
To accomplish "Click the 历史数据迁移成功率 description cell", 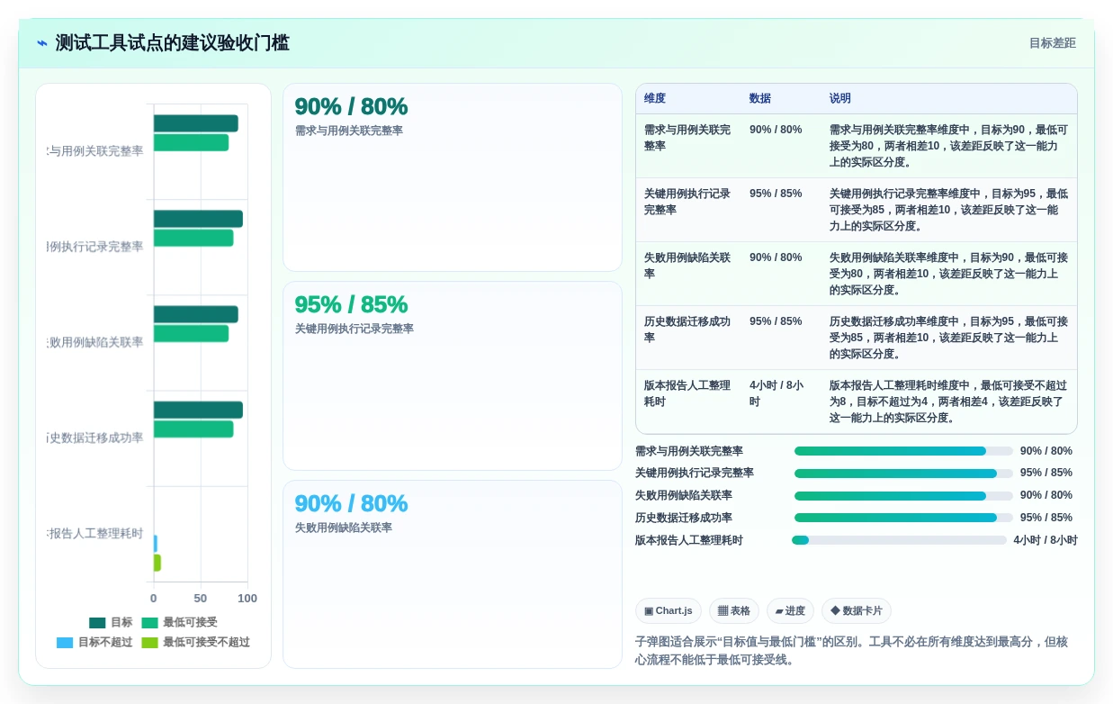I will (x=949, y=338).
